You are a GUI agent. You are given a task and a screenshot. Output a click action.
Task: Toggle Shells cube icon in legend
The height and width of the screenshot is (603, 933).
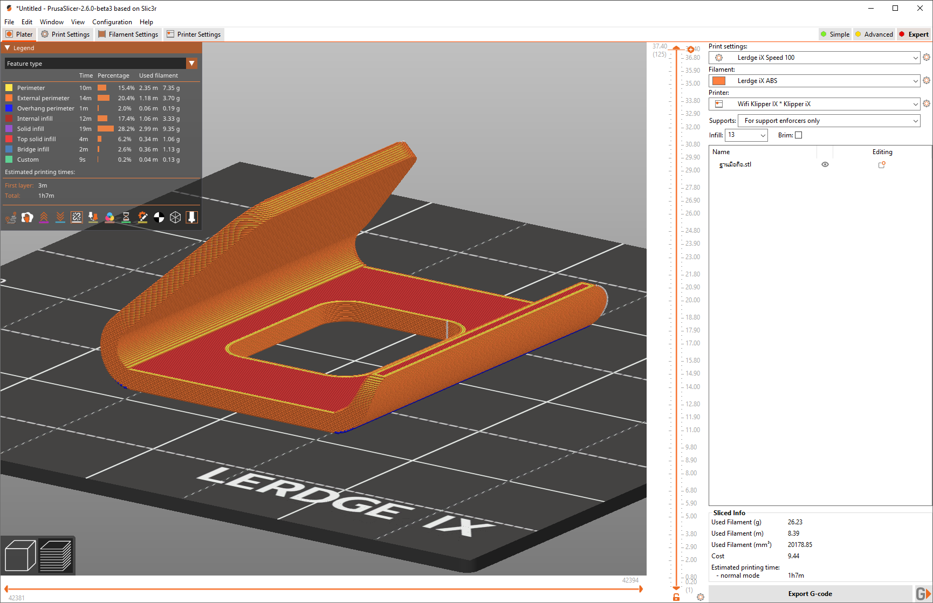coord(175,217)
